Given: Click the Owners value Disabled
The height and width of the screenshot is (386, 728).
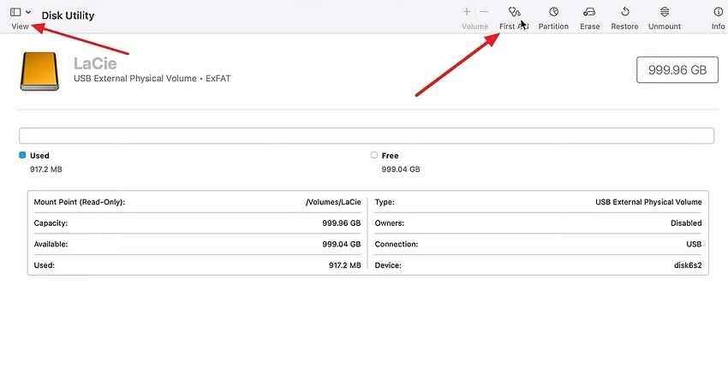Looking at the screenshot, I should pyautogui.click(x=686, y=223).
